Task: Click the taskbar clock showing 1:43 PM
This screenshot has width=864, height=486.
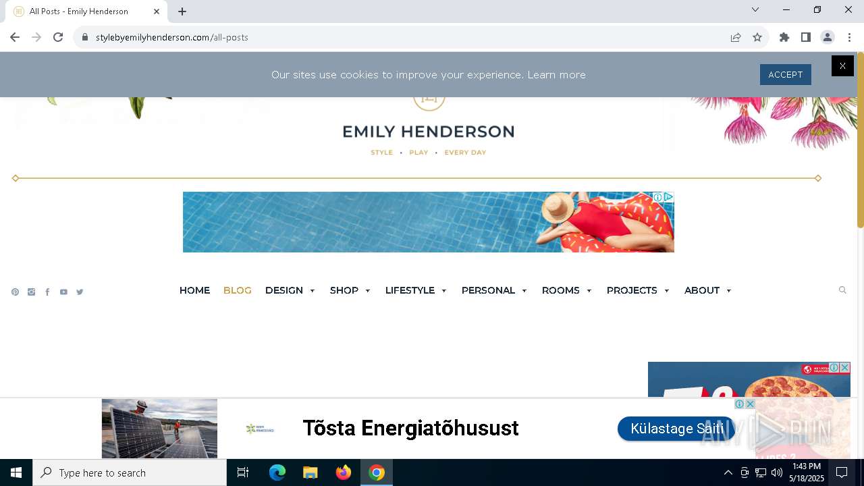Action: pos(807,473)
